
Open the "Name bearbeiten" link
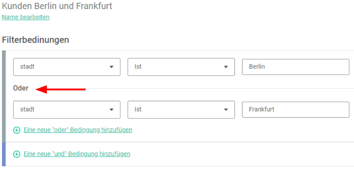[x=26, y=17]
